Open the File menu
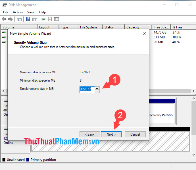 tap(6, 12)
